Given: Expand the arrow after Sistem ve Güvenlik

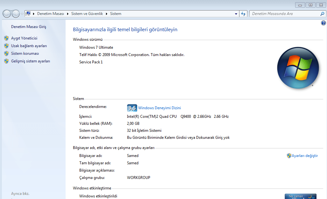Looking at the screenshot, I should click(107, 14).
